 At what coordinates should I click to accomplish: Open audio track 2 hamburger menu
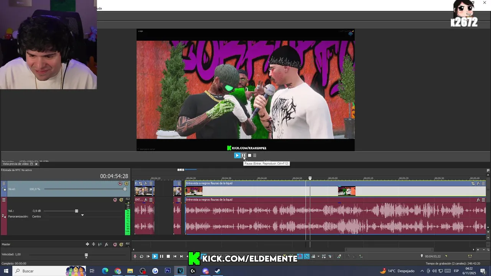pos(4,200)
